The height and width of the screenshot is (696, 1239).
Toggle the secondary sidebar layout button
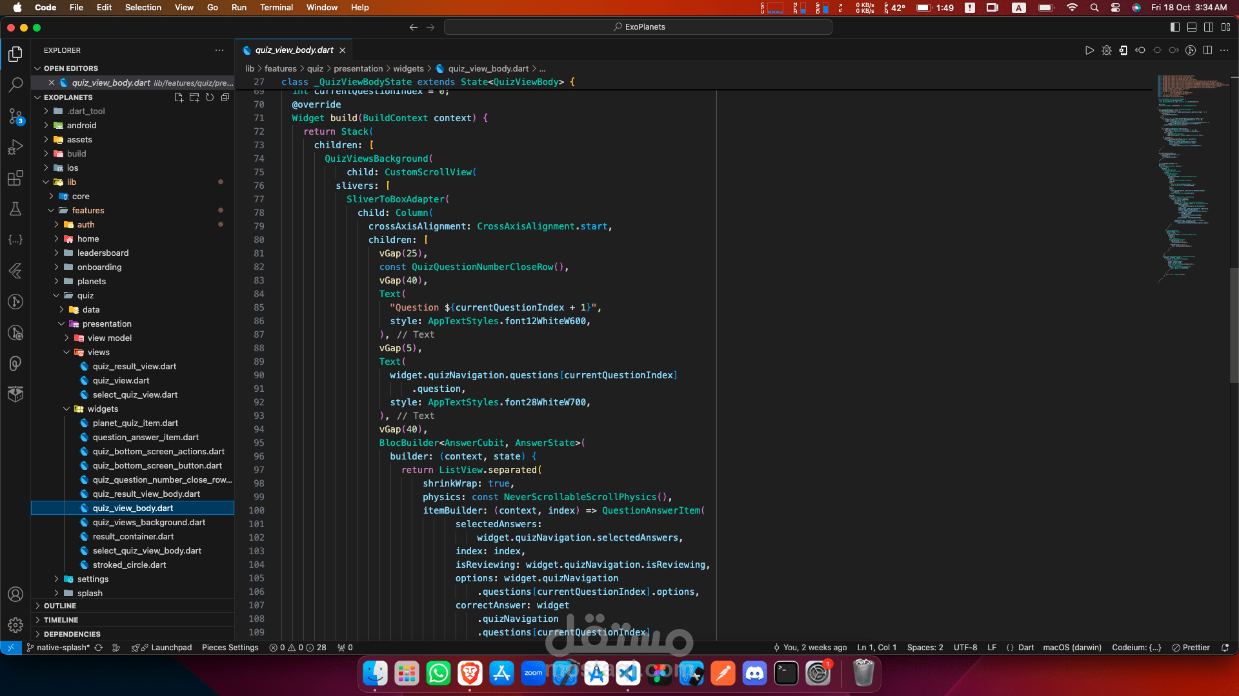pos(1209,27)
